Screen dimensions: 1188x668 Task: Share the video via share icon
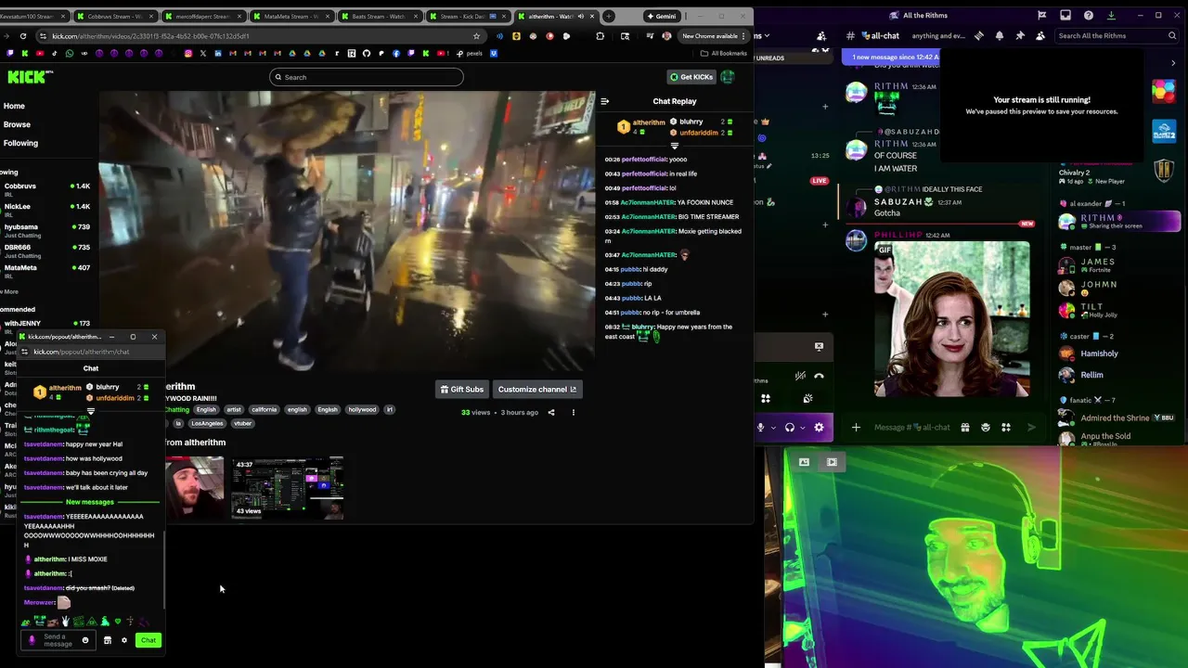(x=551, y=412)
